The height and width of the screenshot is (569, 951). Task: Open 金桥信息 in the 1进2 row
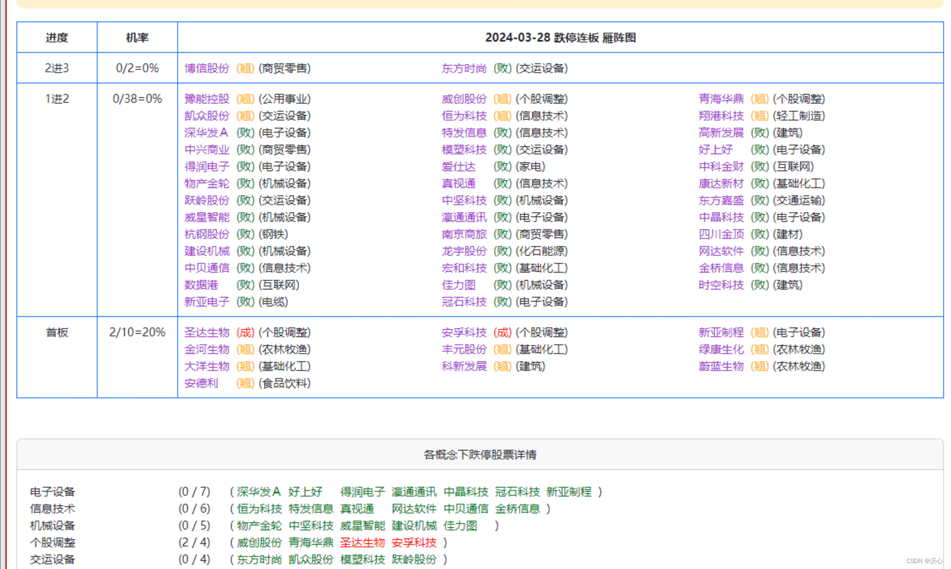[x=721, y=268]
